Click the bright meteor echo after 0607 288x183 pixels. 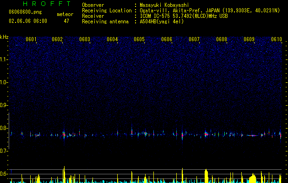(206, 134)
